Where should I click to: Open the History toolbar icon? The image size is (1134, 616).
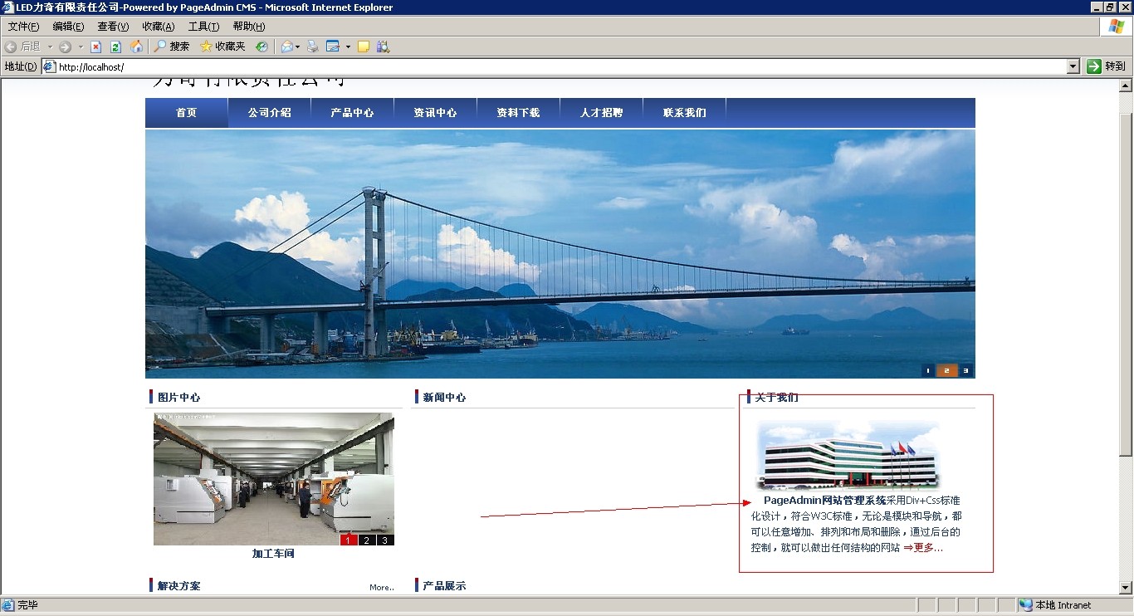tap(262, 46)
